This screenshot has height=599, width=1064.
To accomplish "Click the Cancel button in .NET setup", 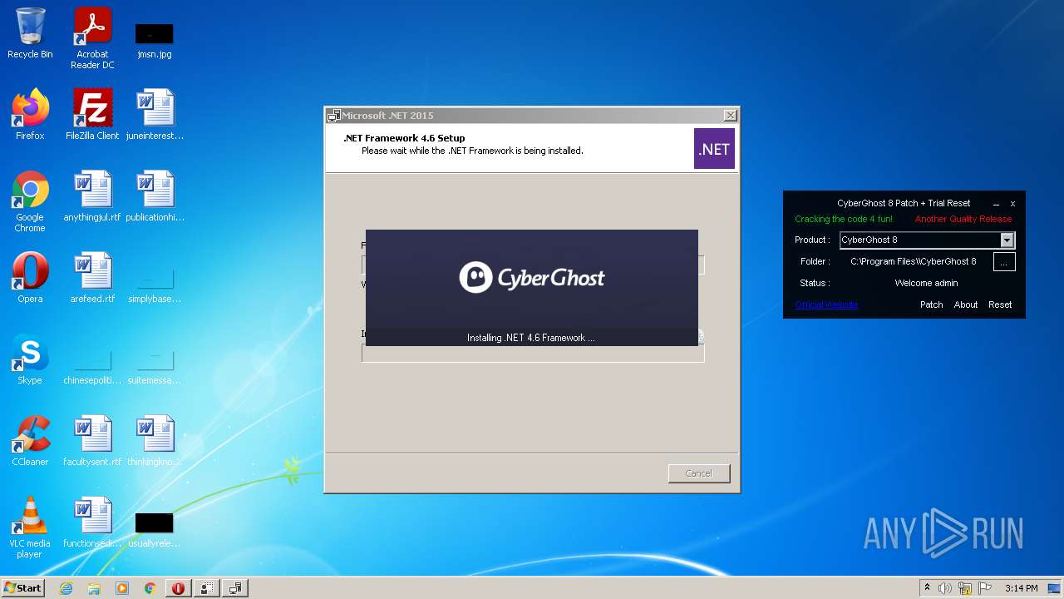I will (698, 473).
